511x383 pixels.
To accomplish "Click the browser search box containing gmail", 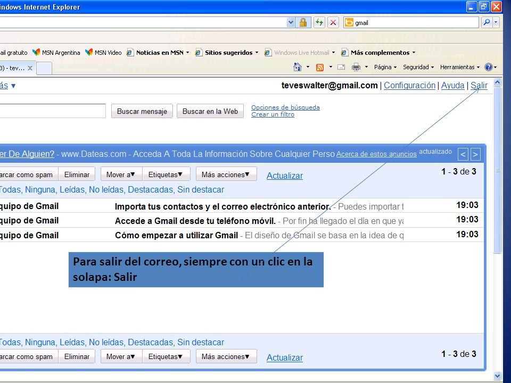I will point(411,22).
